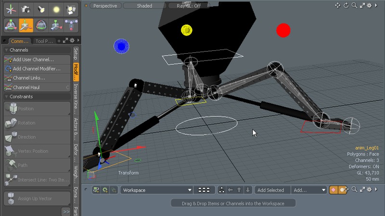Select the red sphere controller

click(x=283, y=30)
